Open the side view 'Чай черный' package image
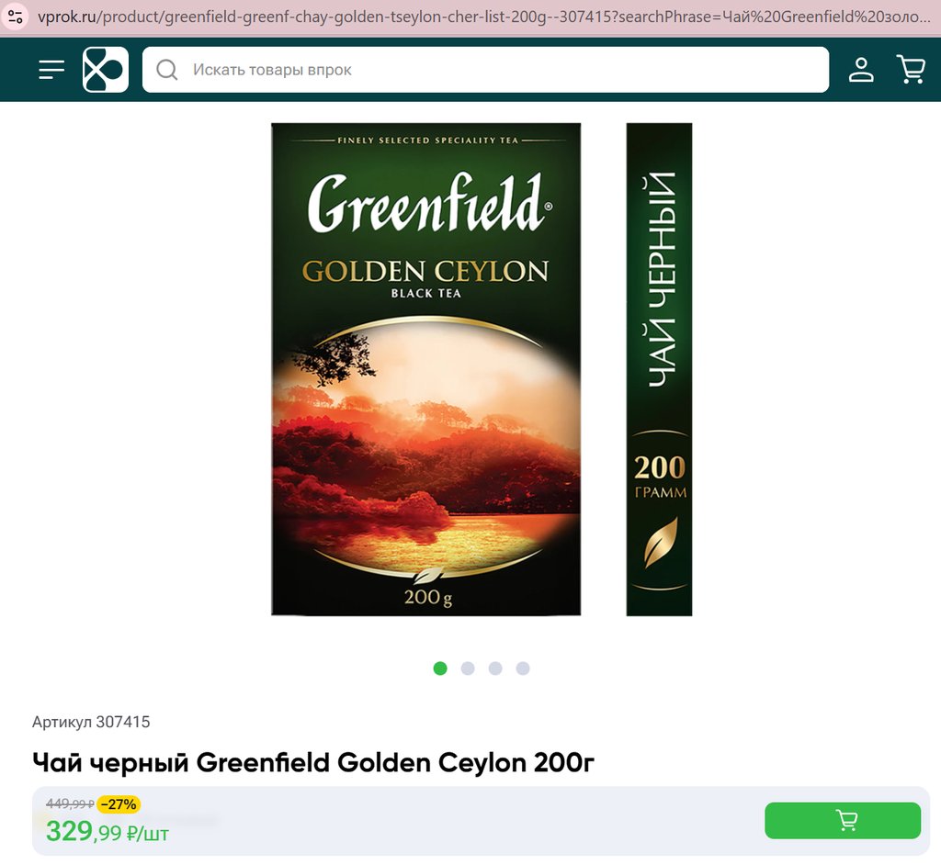Viewport: 941px width, 865px height. tap(659, 369)
